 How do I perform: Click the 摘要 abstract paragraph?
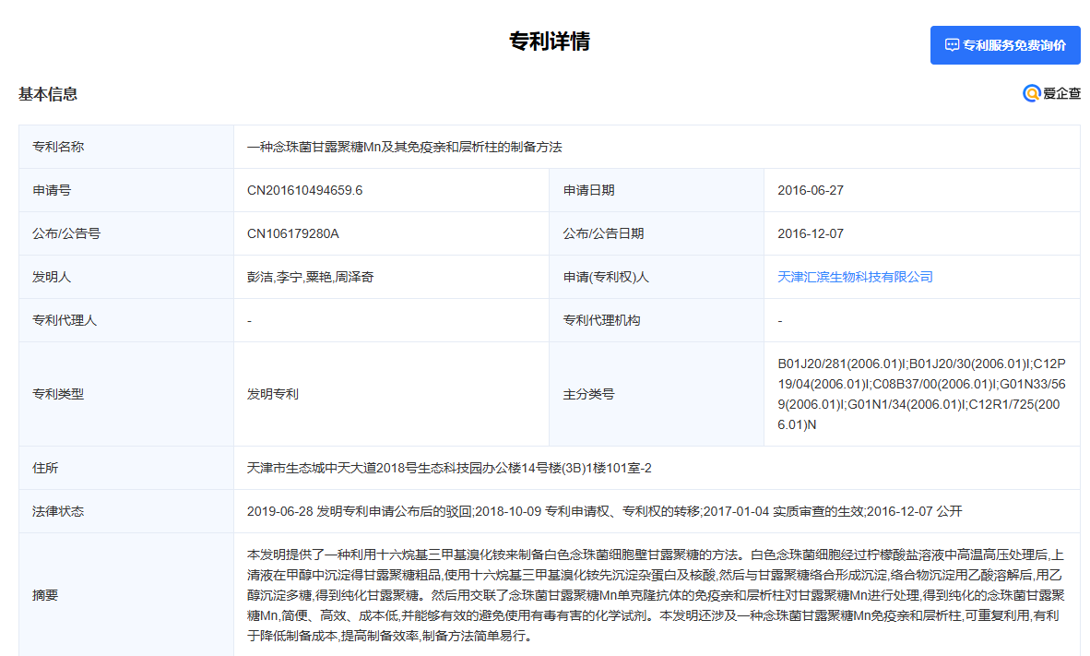click(x=656, y=595)
